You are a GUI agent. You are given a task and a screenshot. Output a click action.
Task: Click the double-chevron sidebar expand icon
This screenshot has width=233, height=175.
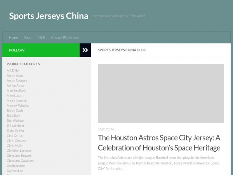click(x=85, y=50)
